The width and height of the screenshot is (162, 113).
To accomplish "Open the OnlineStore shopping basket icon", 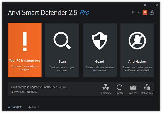I will 147,88.
